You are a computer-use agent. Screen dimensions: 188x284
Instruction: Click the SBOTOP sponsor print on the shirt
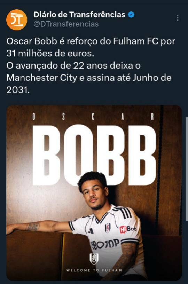coord(105,244)
